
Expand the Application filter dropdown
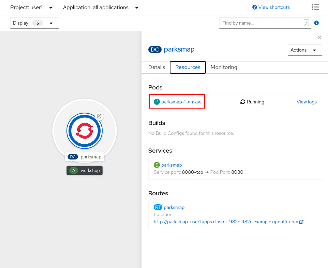[101, 8]
